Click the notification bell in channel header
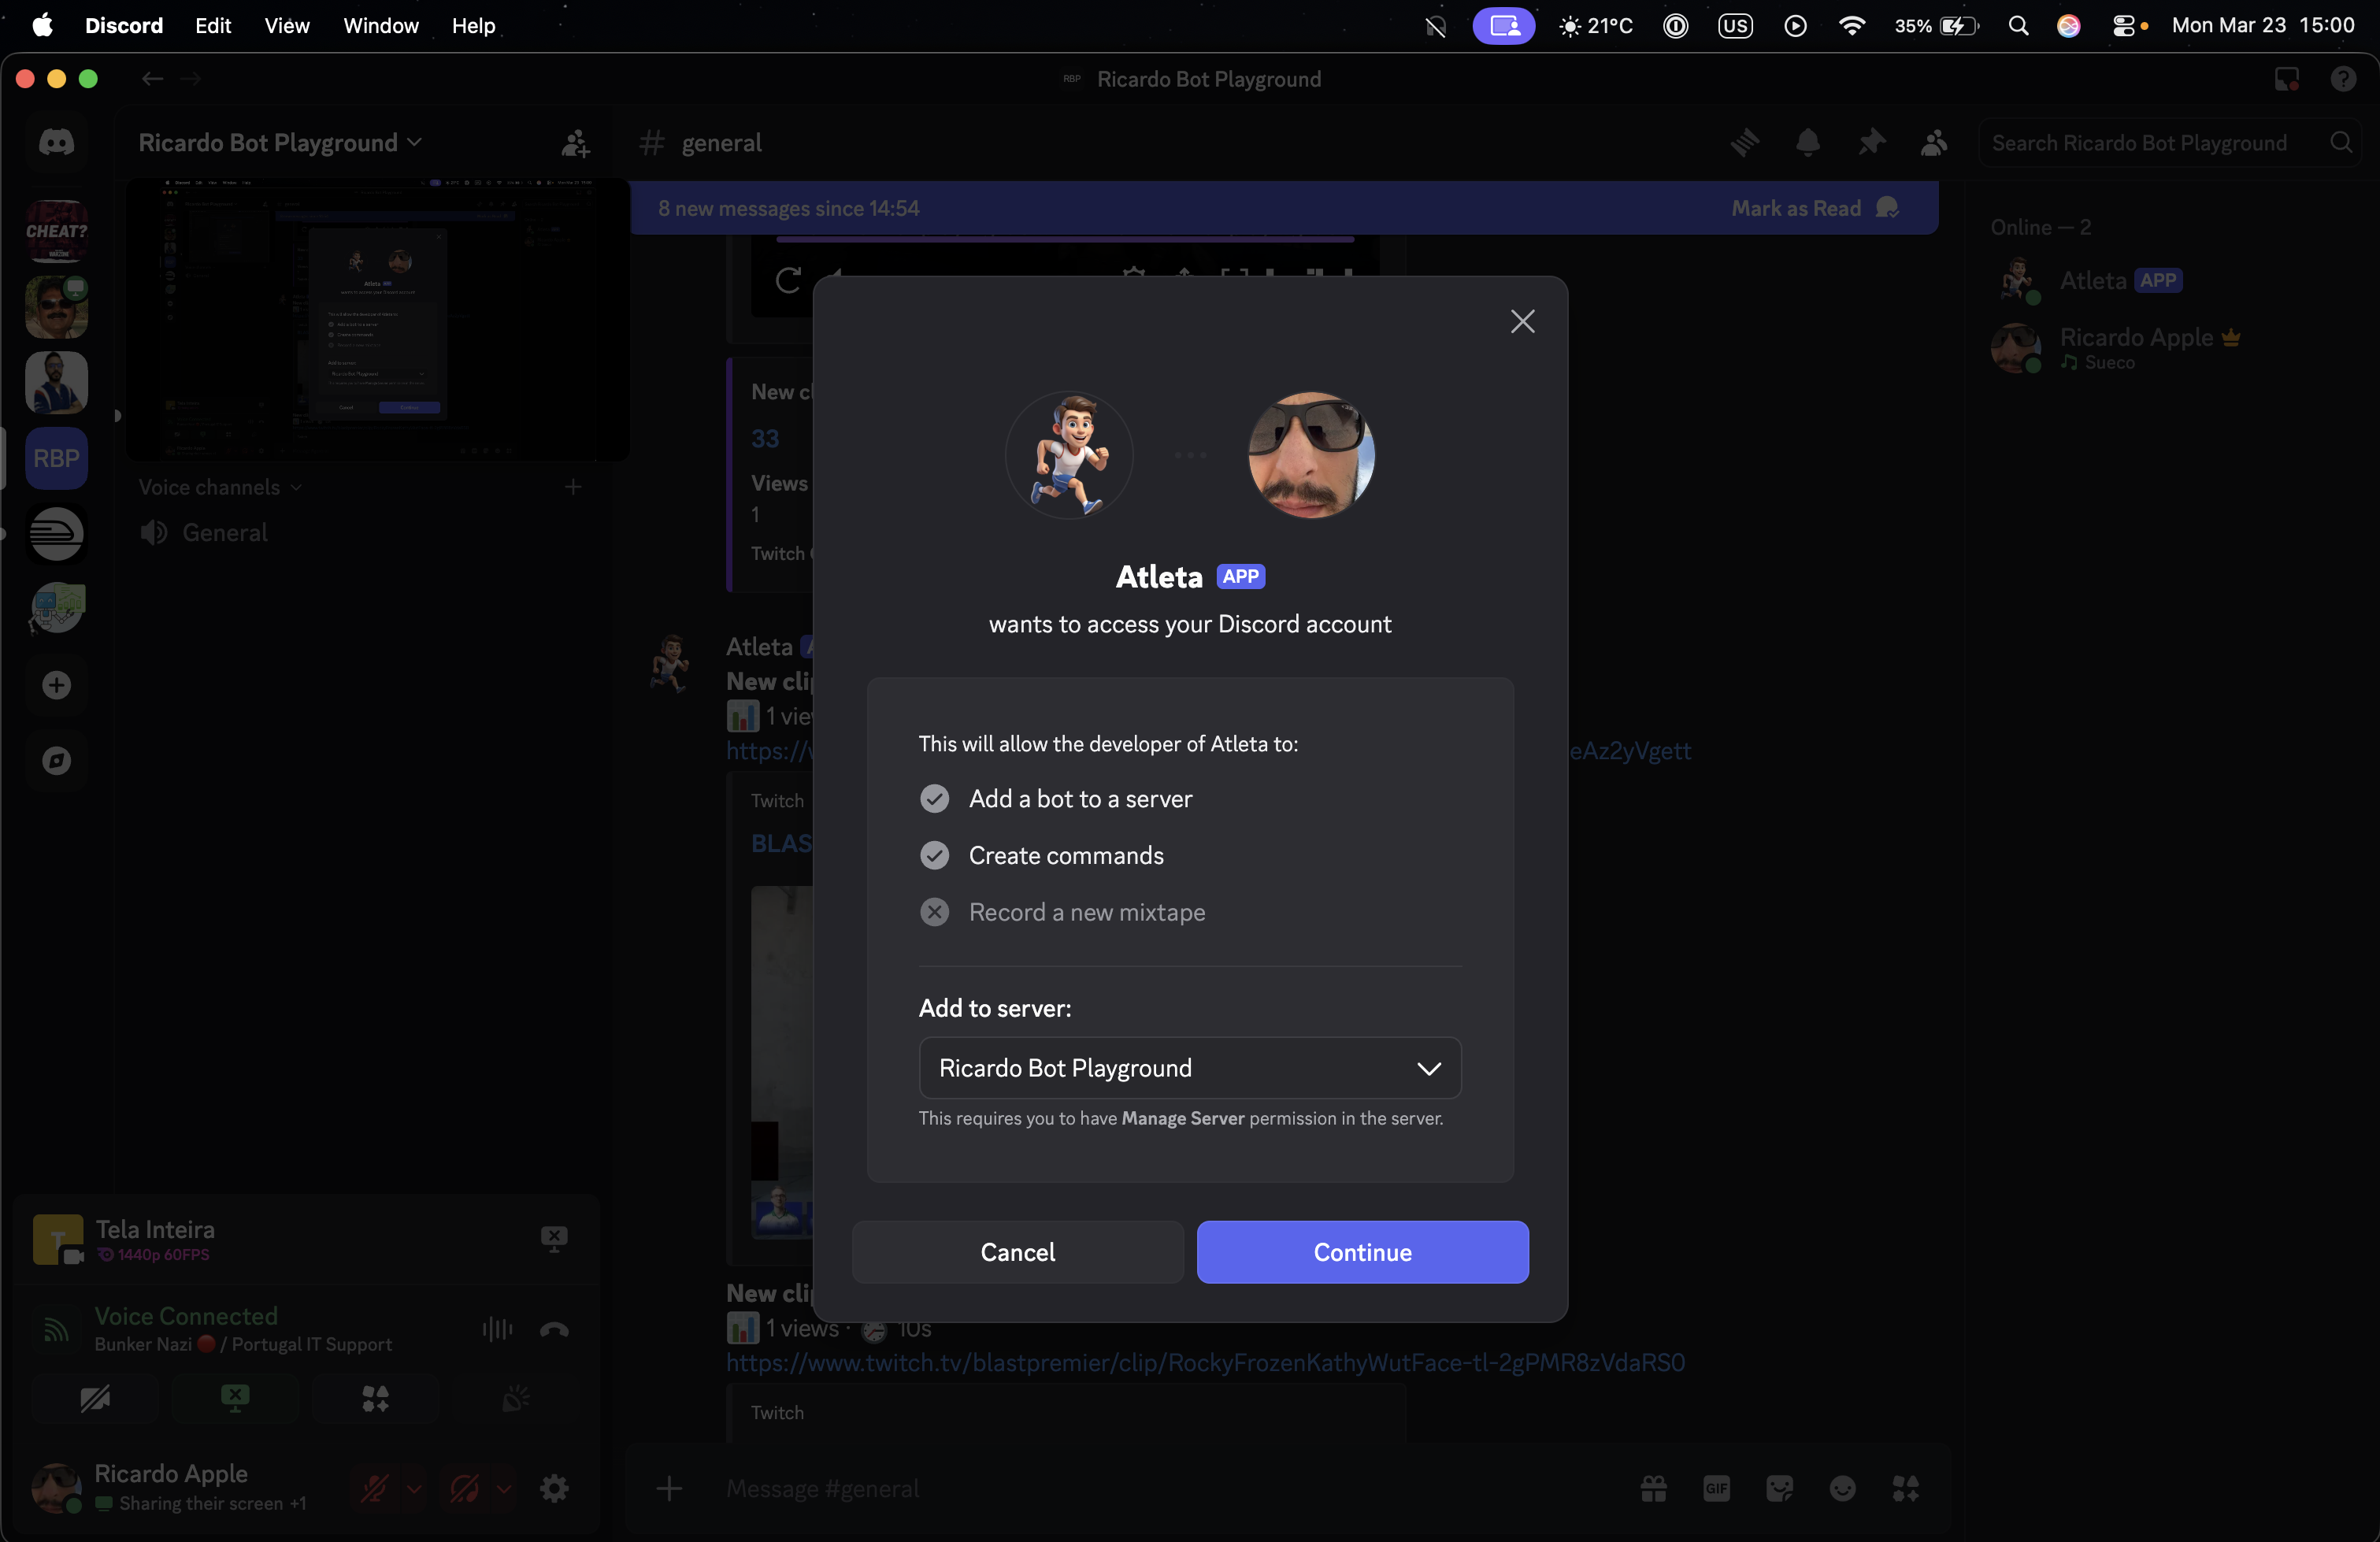This screenshot has height=1542, width=2380. coord(1808,143)
